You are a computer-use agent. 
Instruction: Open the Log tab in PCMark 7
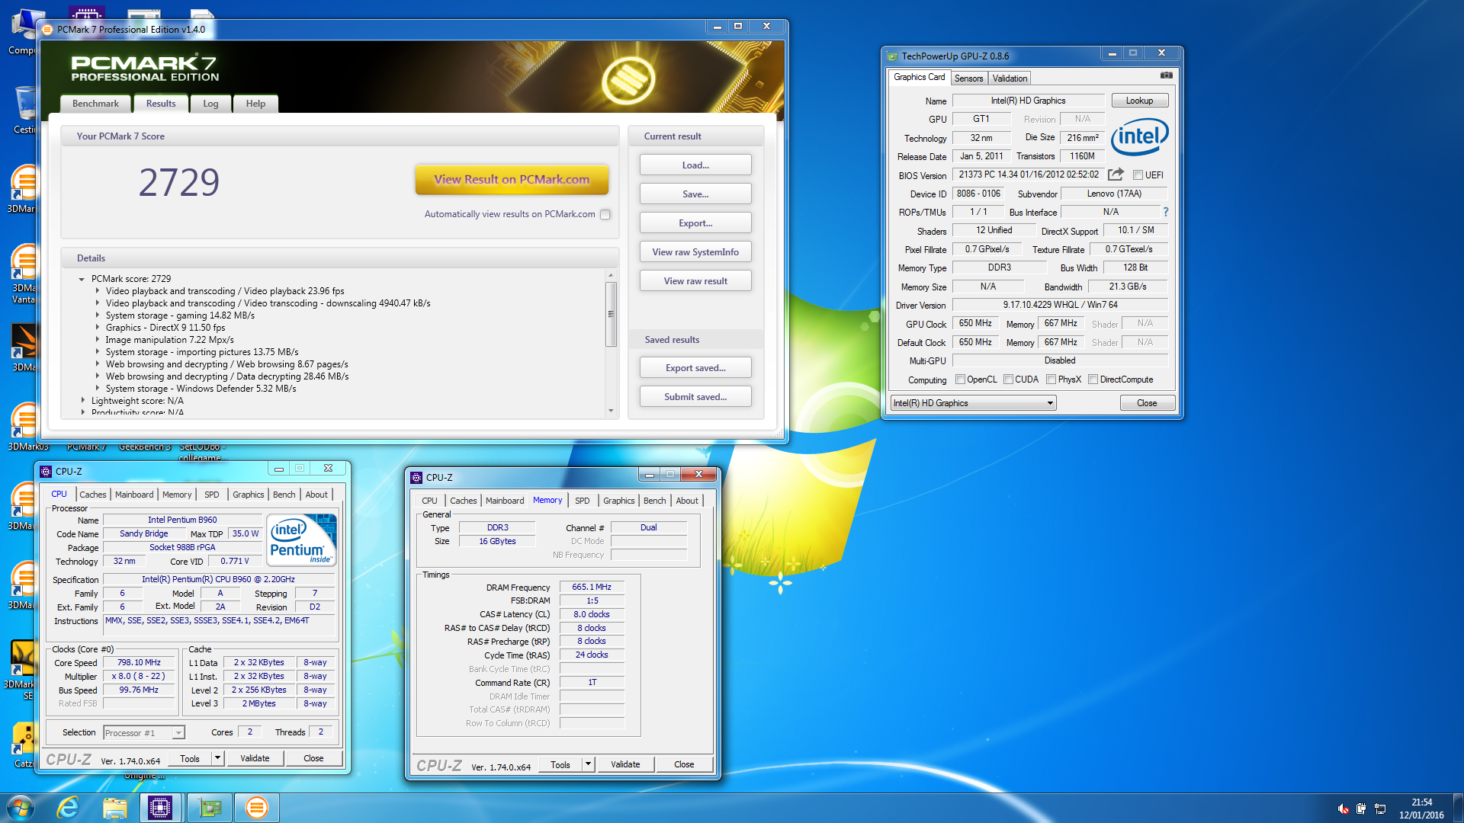click(210, 104)
